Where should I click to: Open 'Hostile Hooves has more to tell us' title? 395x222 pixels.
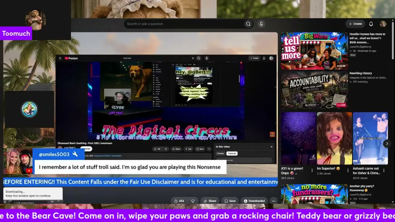367,38
